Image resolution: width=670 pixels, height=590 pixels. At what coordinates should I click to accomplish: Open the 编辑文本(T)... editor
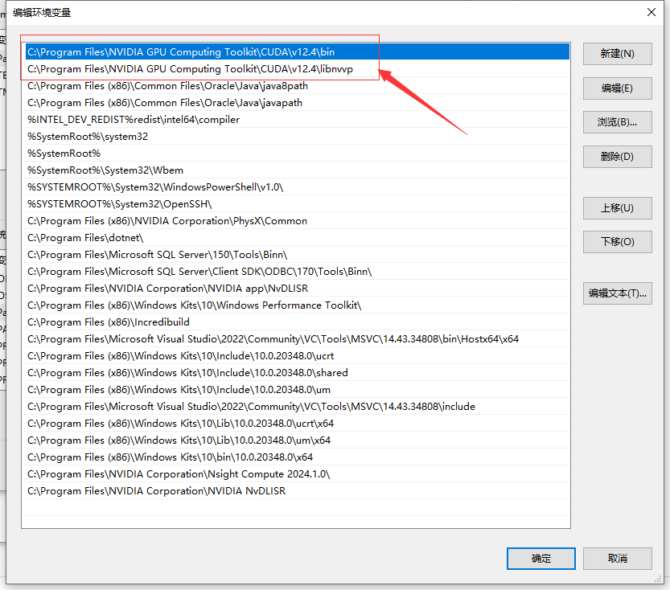(x=617, y=293)
